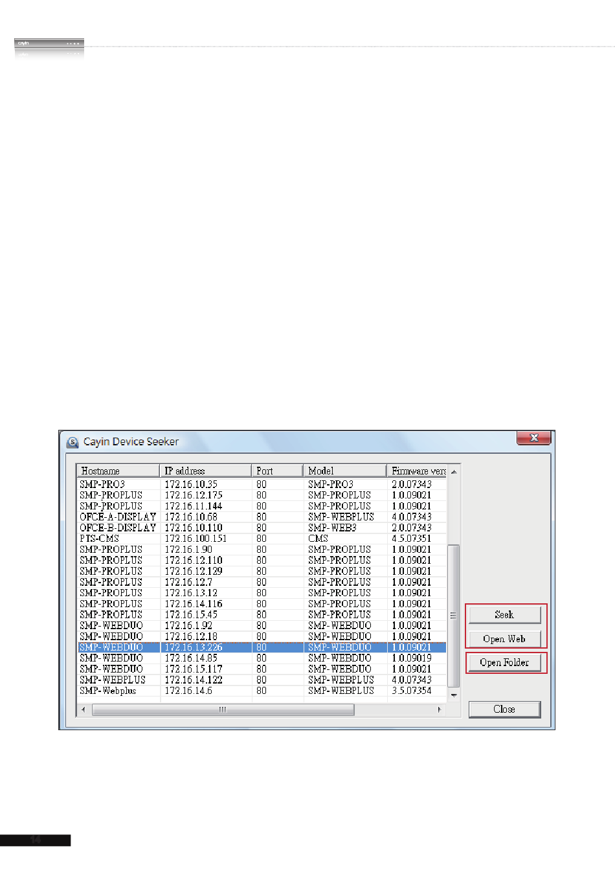
Task: Select the row with IP 172.16.1.90
Action: tap(262, 550)
